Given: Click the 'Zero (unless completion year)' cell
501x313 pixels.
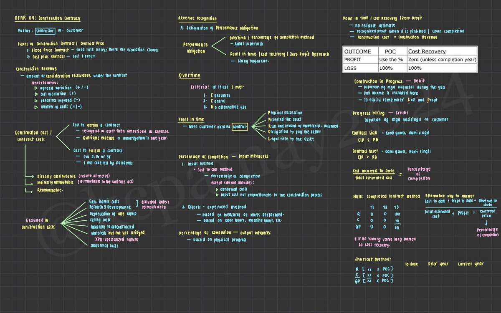Looking at the screenshot, I should point(442,59).
